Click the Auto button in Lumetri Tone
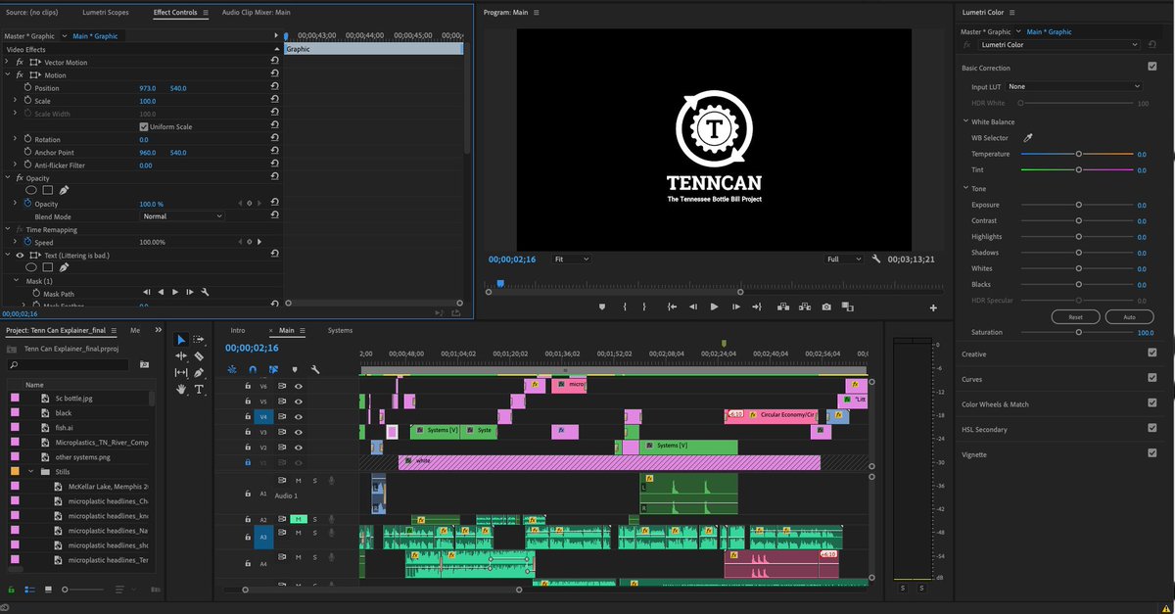The height and width of the screenshot is (614, 1175). (x=1129, y=317)
